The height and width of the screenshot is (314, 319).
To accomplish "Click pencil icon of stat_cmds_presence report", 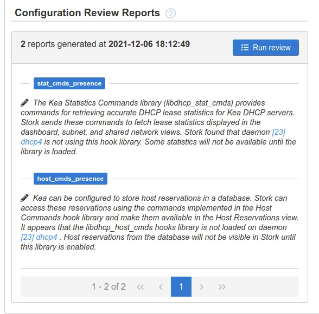I will pos(24,103).
